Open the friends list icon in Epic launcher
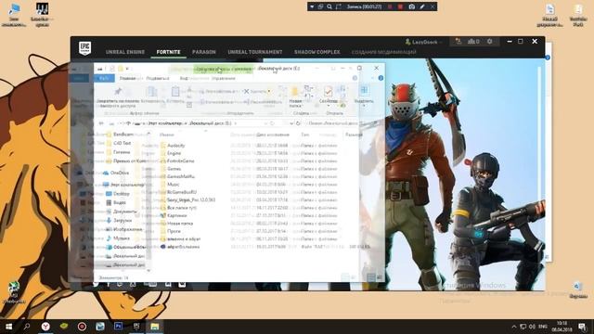This screenshot has height=334, width=594. pyautogui.click(x=473, y=41)
